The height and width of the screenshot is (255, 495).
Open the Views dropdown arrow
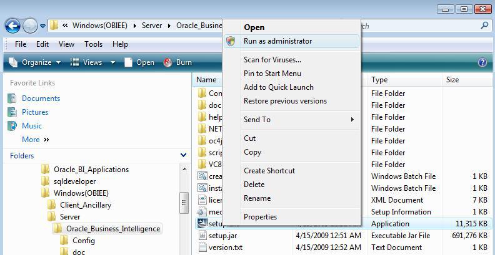tap(113, 62)
